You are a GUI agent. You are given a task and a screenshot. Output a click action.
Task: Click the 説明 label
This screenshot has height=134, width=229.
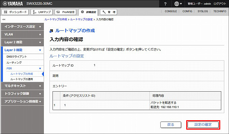pos(56,76)
